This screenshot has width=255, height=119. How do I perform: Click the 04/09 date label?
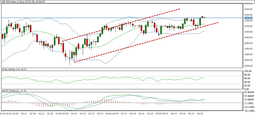pyautogui.click(x=115, y=114)
